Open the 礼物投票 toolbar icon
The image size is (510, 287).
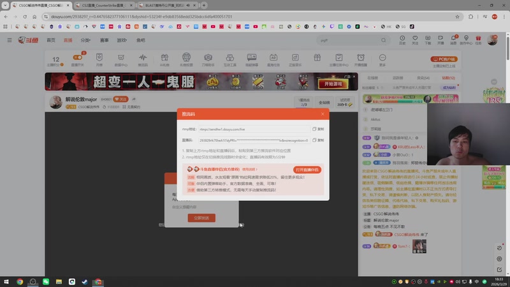pyautogui.click(x=186, y=59)
